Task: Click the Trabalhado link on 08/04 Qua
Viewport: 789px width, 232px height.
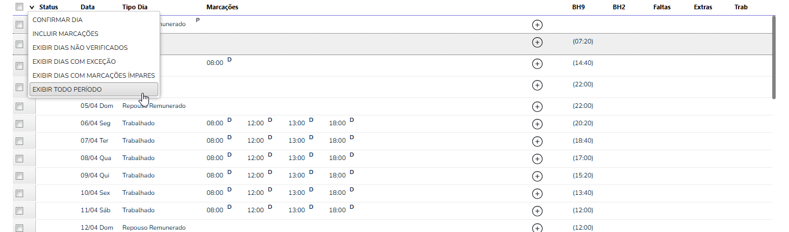Action: (139, 158)
